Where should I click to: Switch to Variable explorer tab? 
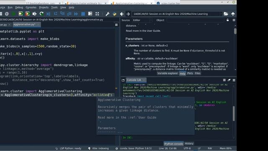tap(167, 73)
